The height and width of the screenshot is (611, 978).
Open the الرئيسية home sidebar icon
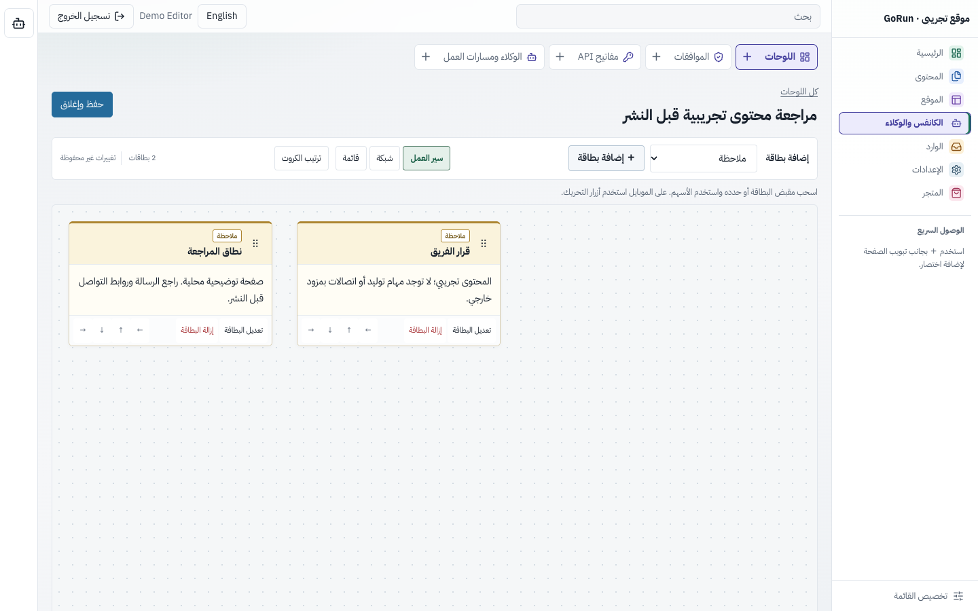[x=956, y=53]
